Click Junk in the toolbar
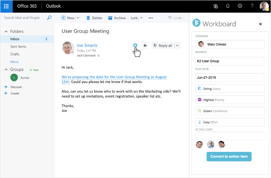 coord(134,18)
